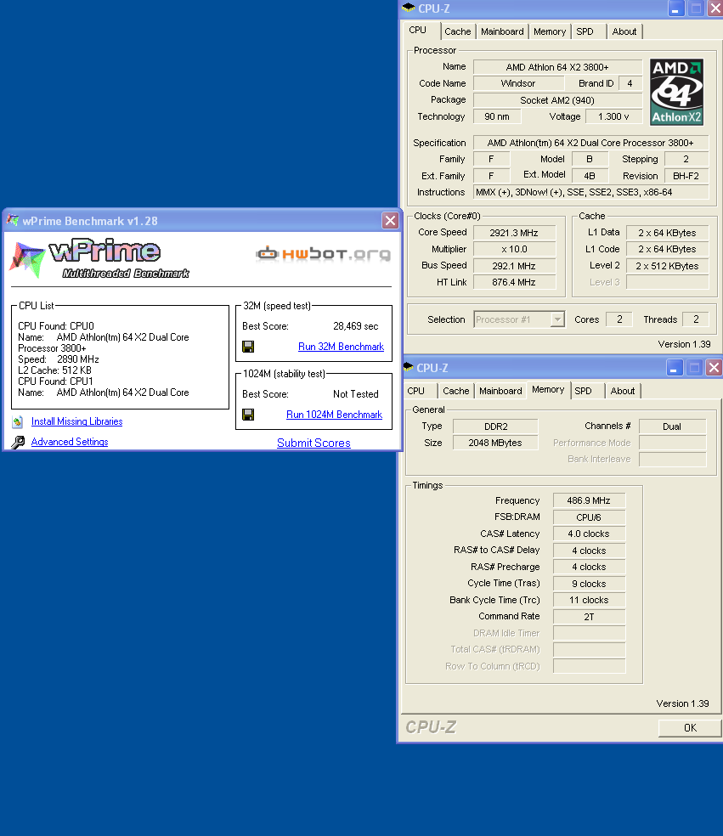Click Cycle Time (Tras) value 9 clocks
This screenshot has height=836, width=723.
coord(589,584)
